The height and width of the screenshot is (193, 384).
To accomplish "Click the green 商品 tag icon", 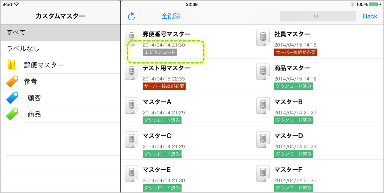I will click(12, 114).
